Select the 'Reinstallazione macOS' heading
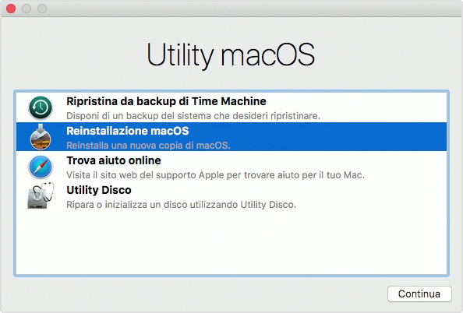This screenshot has height=313, width=463. pos(128,131)
